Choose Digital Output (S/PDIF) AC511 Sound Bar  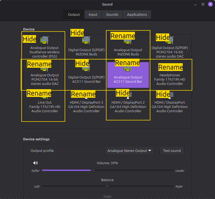click(86, 75)
